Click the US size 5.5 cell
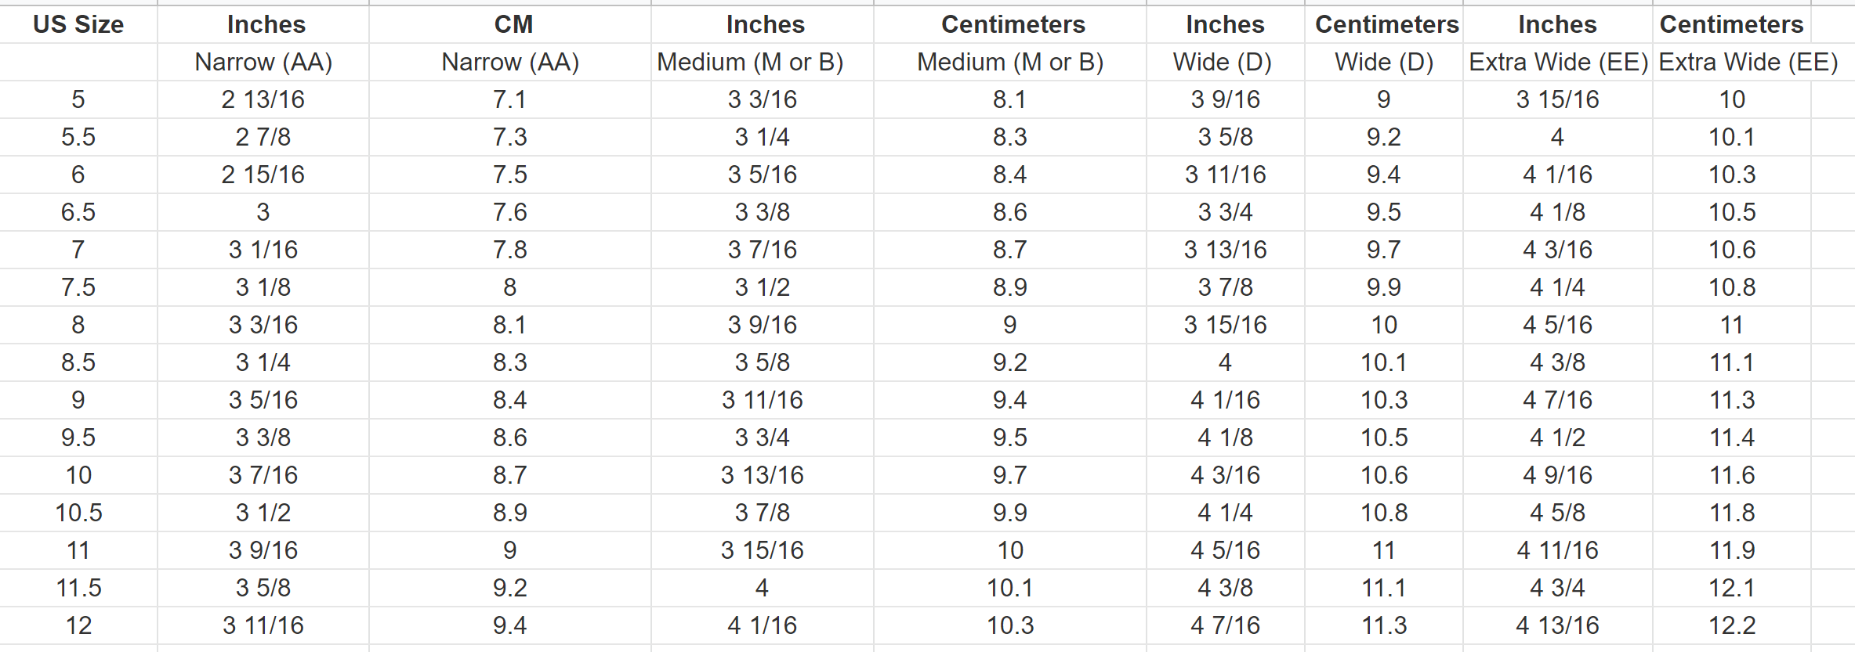Image resolution: width=1855 pixels, height=652 pixels. 78,137
